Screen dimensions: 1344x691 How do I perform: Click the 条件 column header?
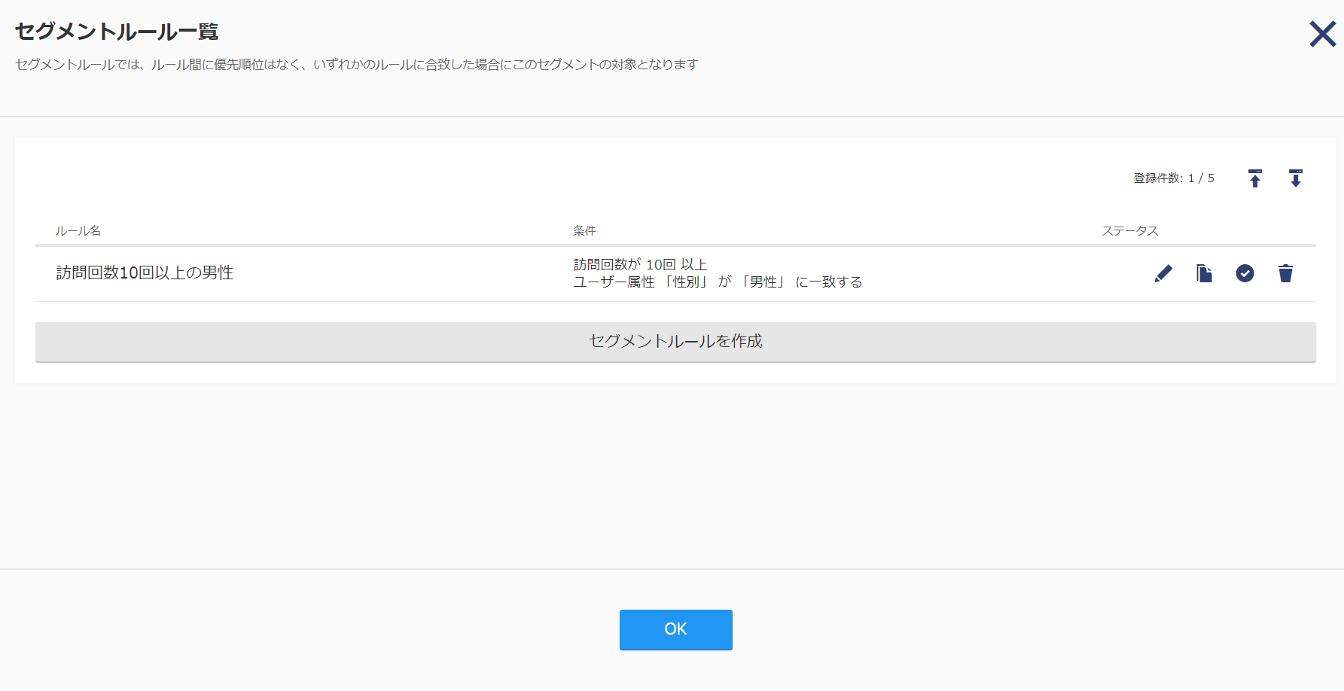pos(584,230)
